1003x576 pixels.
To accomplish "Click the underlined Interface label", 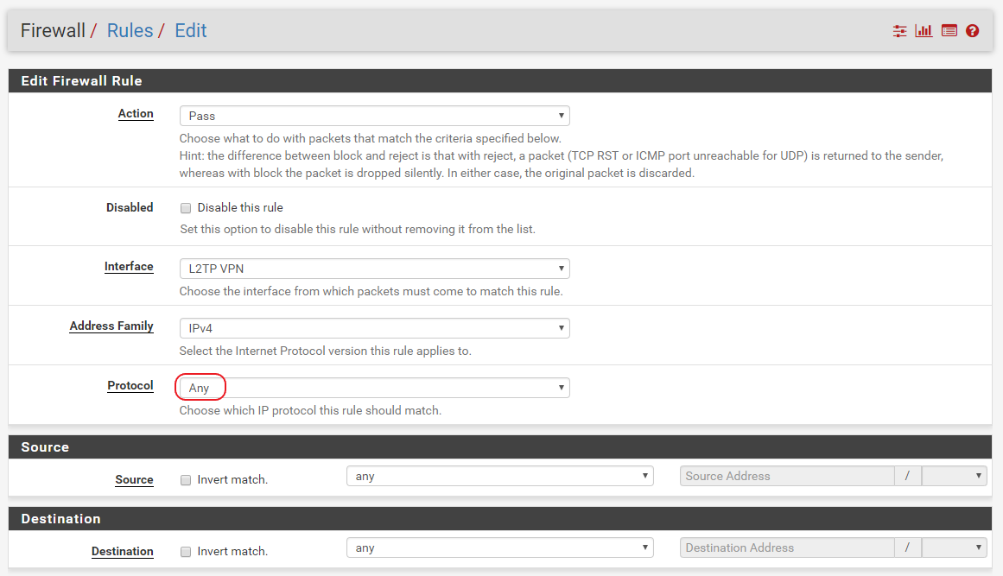I will (x=129, y=267).
